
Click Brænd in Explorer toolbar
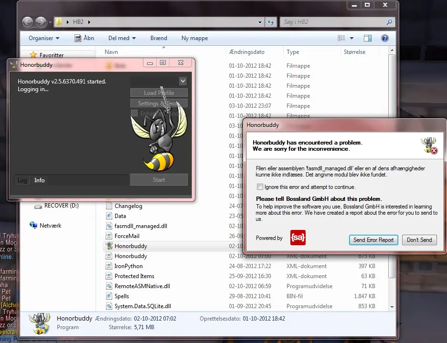(159, 38)
